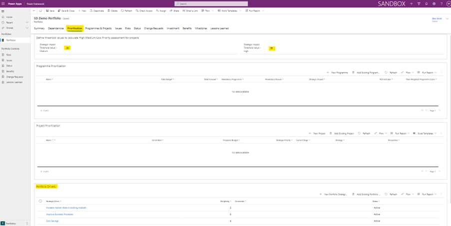Go back using the back arrow

click(x=34, y=10)
